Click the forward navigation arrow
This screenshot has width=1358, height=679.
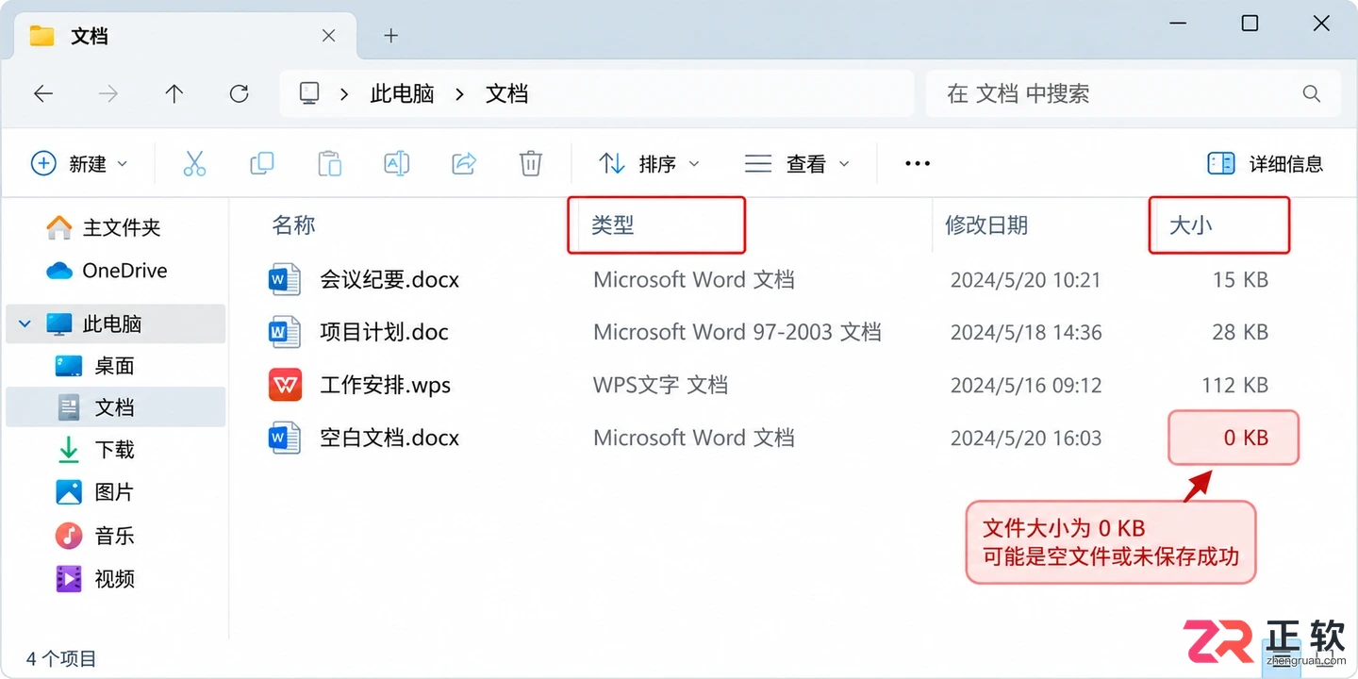point(108,93)
